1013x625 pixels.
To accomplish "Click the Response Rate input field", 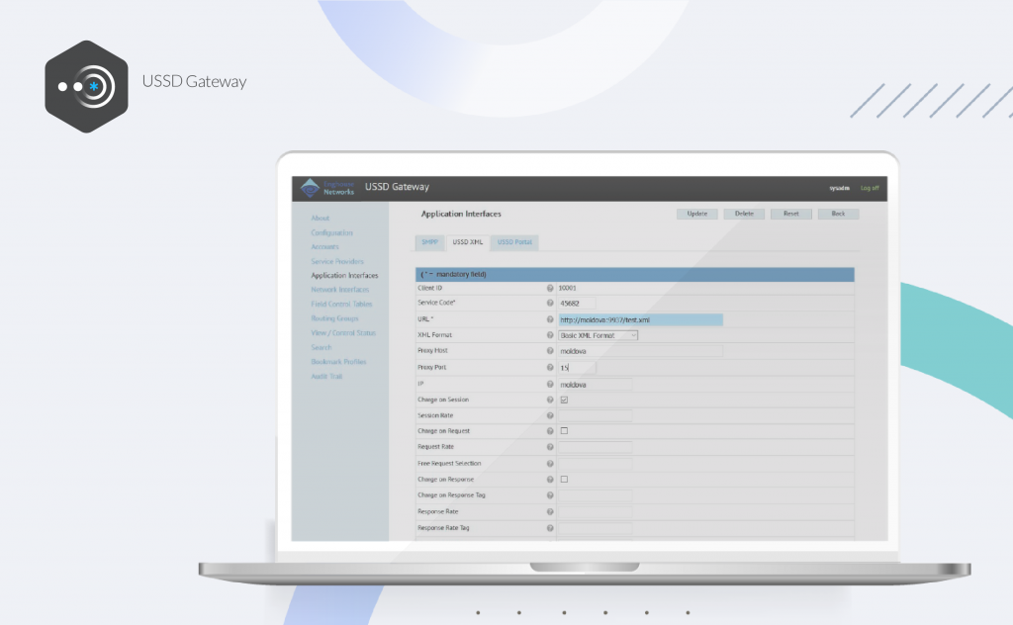I will pyautogui.click(x=595, y=511).
